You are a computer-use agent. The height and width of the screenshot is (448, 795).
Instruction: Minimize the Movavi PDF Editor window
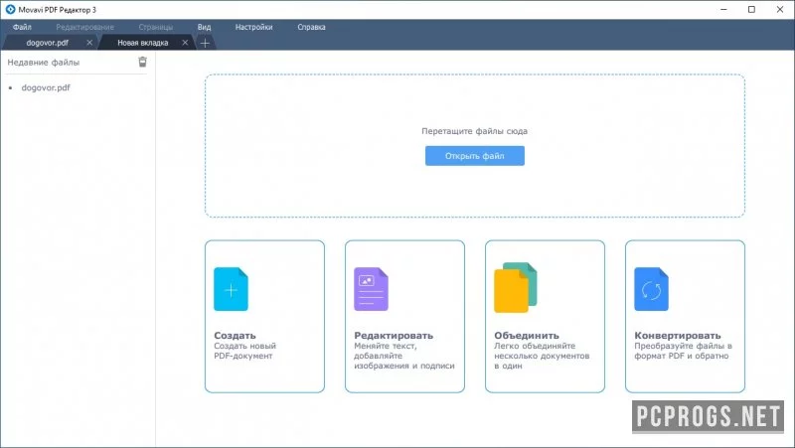tap(724, 9)
